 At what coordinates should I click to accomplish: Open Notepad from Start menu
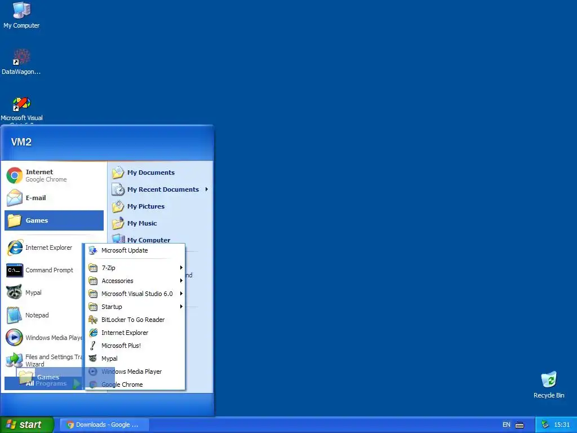click(43, 315)
